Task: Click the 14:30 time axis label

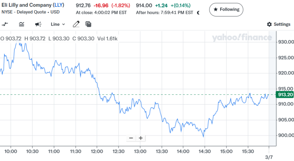Action: click(x=205, y=151)
